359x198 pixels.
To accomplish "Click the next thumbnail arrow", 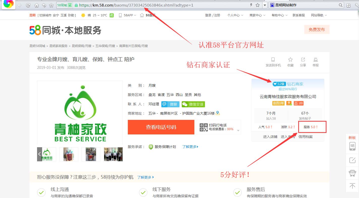I will [120, 154].
